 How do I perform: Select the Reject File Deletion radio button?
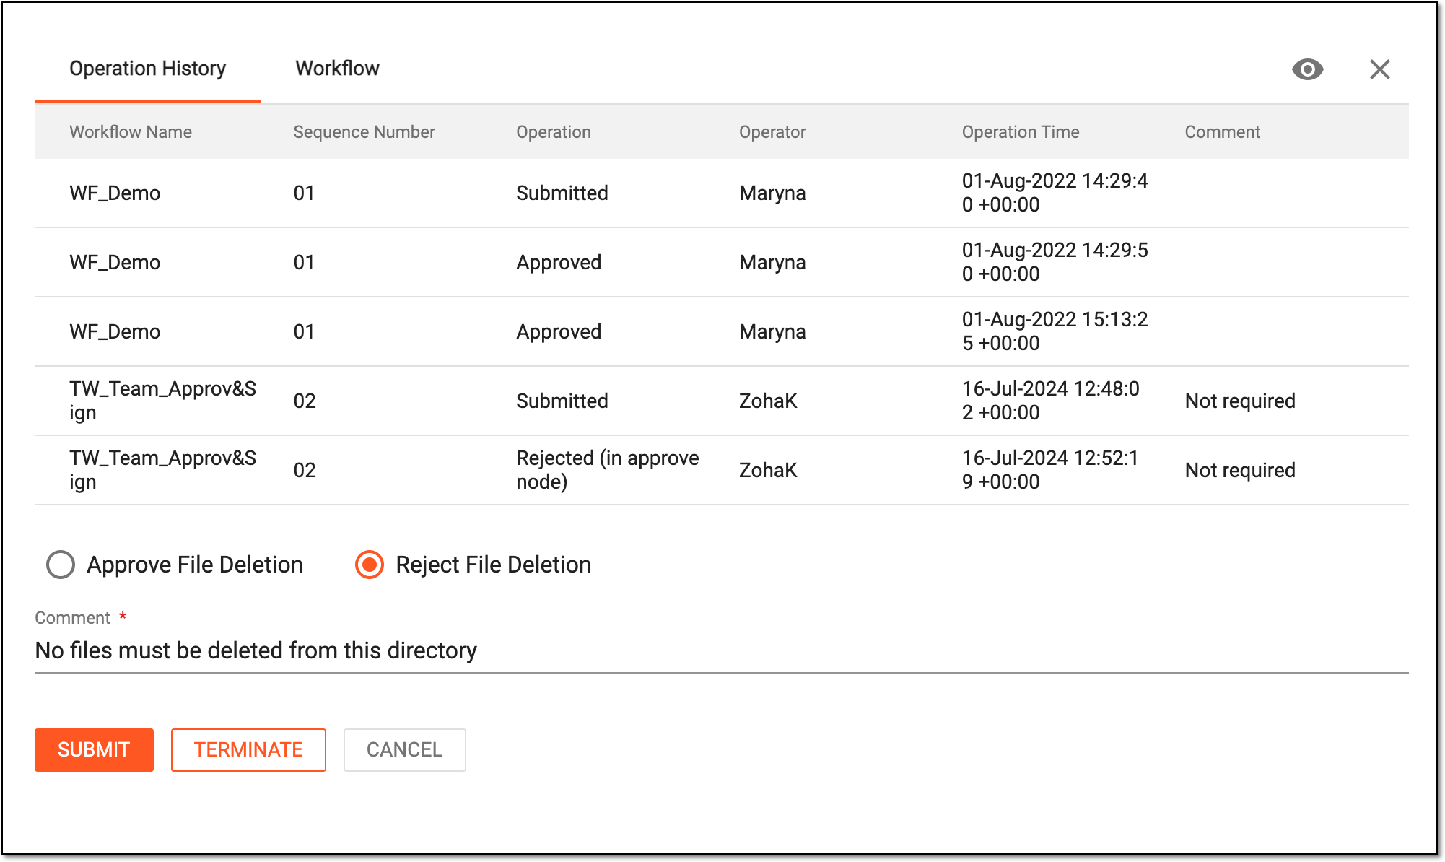click(x=369, y=565)
